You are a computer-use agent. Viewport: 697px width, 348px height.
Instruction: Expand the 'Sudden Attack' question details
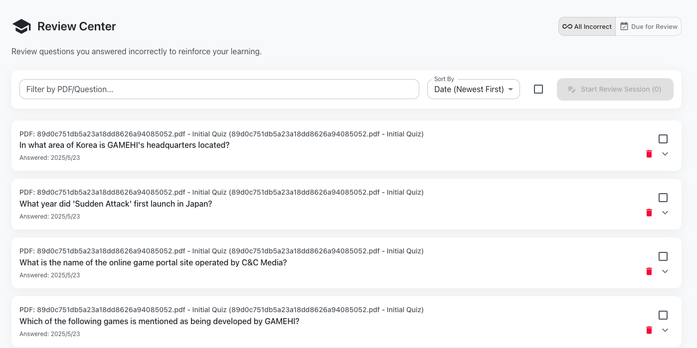(665, 213)
